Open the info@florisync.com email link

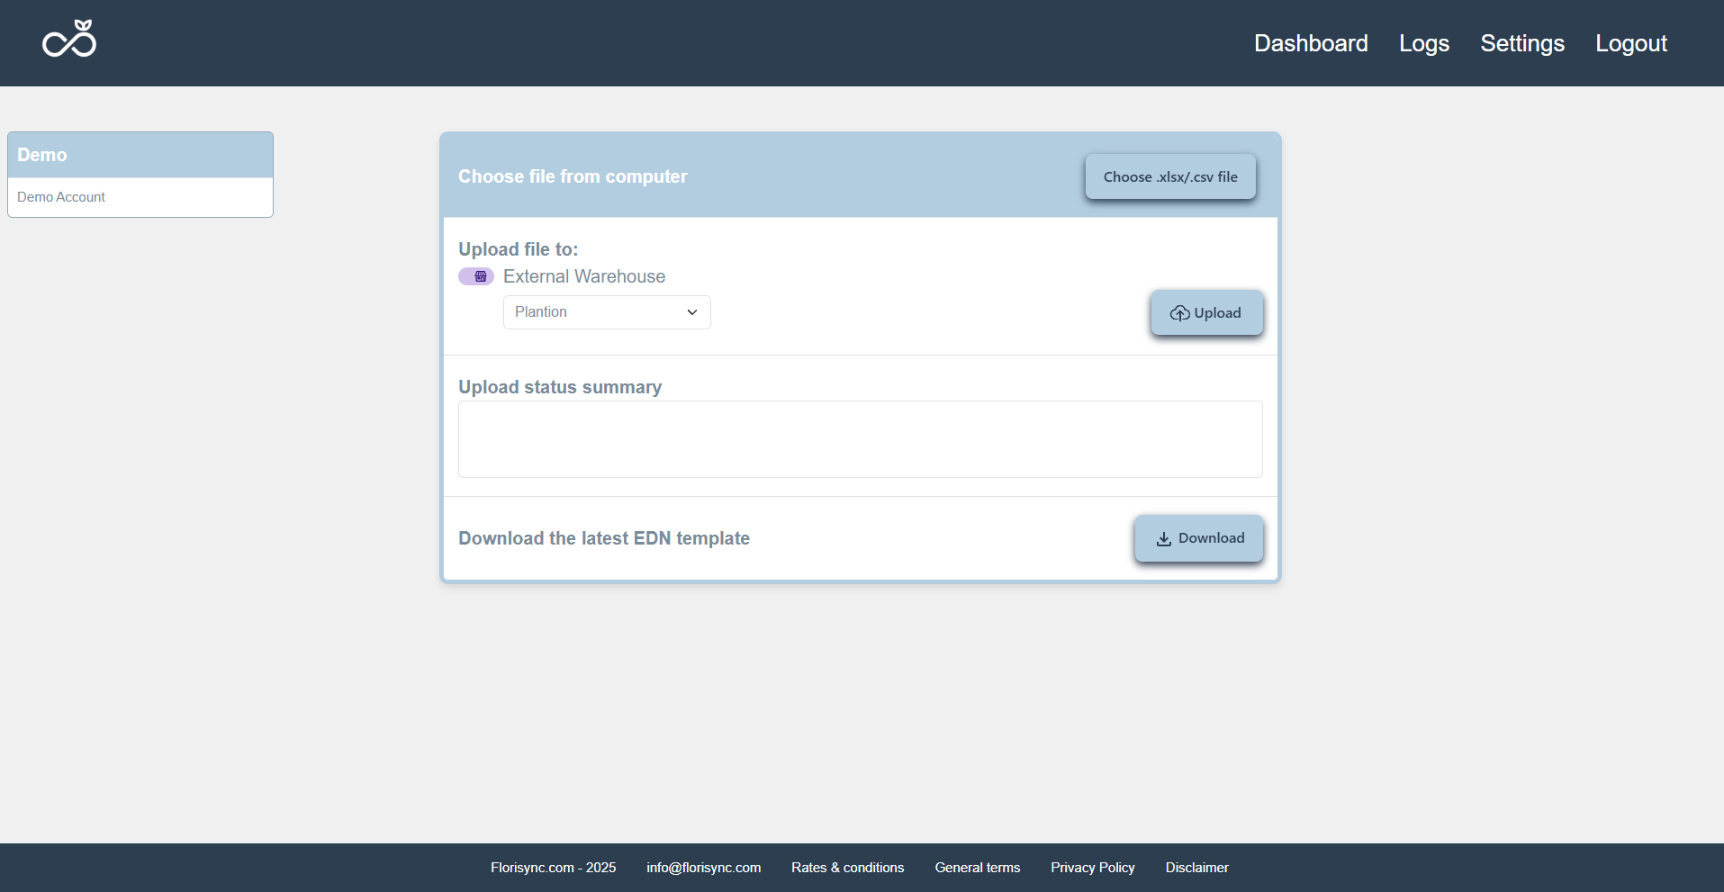point(703,868)
